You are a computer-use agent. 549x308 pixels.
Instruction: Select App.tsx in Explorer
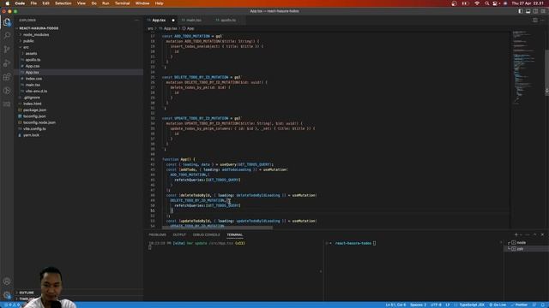click(x=32, y=72)
